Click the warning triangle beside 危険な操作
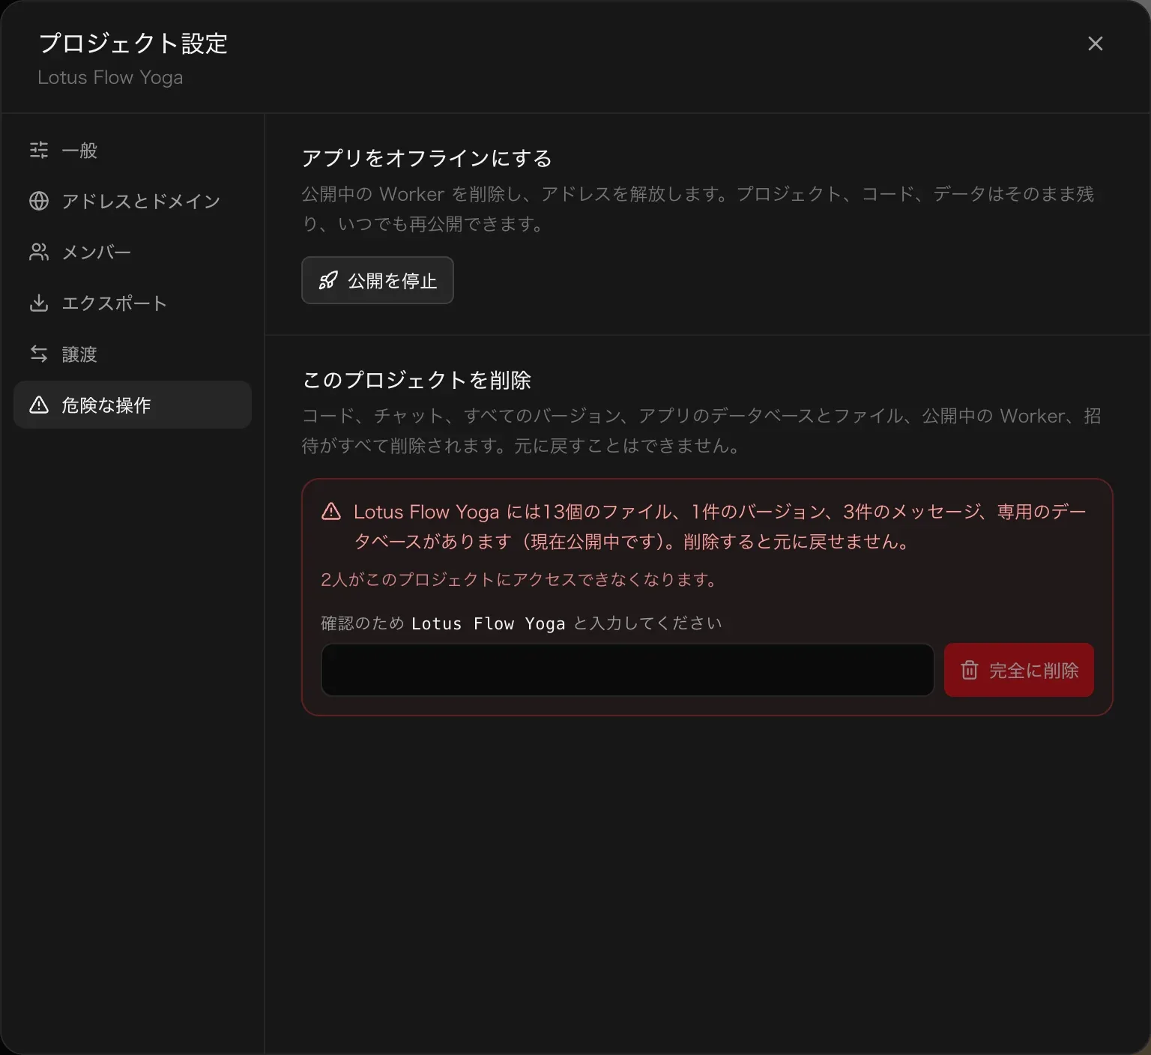The height and width of the screenshot is (1055, 1151). pos(39,405)
